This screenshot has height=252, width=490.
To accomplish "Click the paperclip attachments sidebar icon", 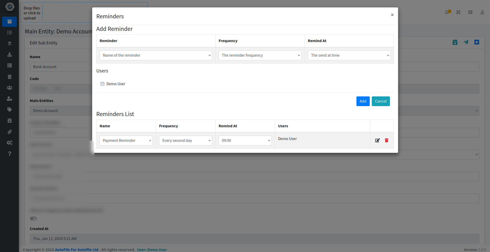I will 9,132.
